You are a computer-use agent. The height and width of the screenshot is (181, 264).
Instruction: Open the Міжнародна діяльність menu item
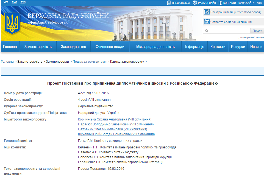(x=155, y=47)
